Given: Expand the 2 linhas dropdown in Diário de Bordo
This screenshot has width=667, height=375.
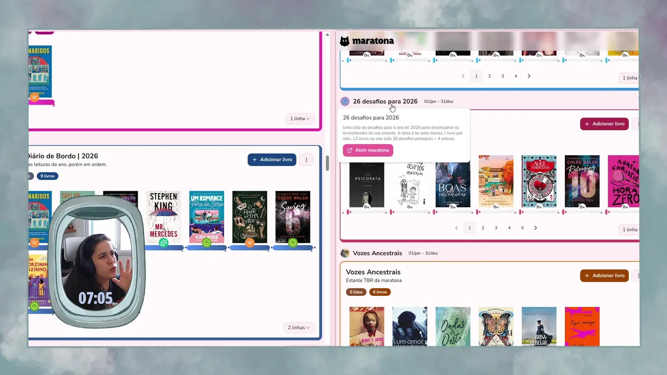Looking at the screenshot, I should pyautogui.click(x=300, y=328).
